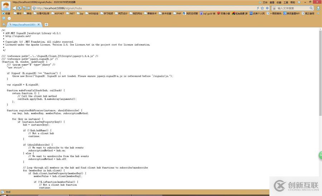Click 'function makeProxyCallback(hub, callback)' line
Screen dimensions: 322x196
point(36,90)
